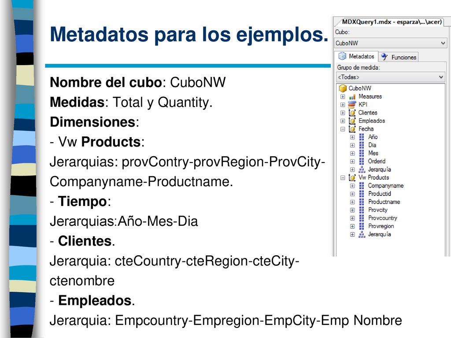Click the CuboNW cube icon in tree
Viewport: 451px width, 338px height.
click(x=343, y=88)
